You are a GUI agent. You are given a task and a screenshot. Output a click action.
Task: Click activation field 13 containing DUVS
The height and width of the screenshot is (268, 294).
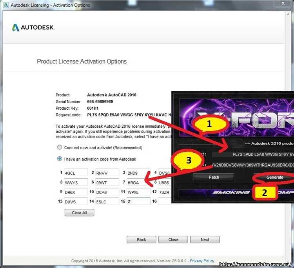click(x=76, y=201)
